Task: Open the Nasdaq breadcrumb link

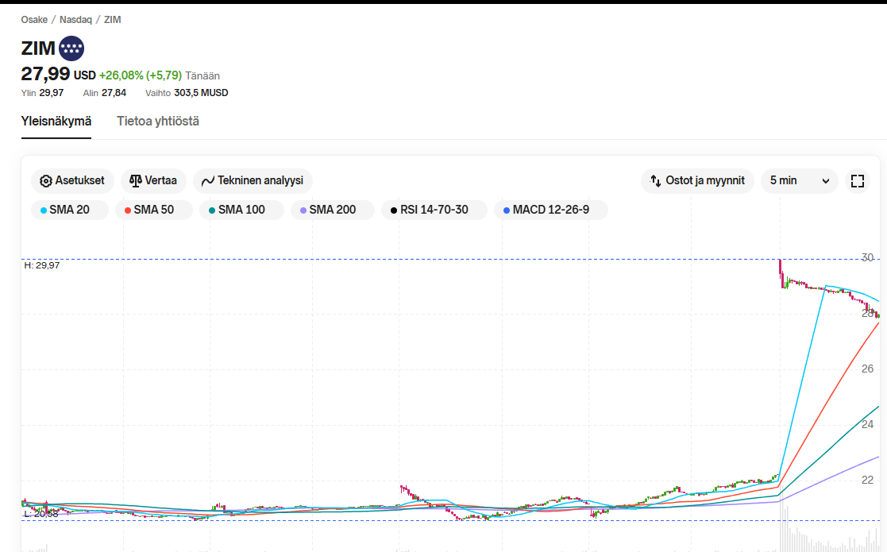Action: click(75, 19)
